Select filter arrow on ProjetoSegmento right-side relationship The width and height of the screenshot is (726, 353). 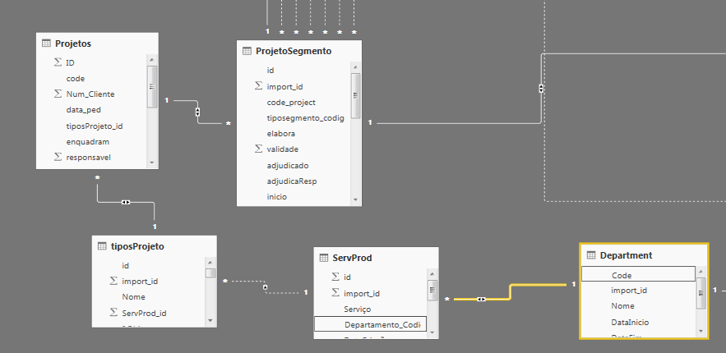(541, 89)
